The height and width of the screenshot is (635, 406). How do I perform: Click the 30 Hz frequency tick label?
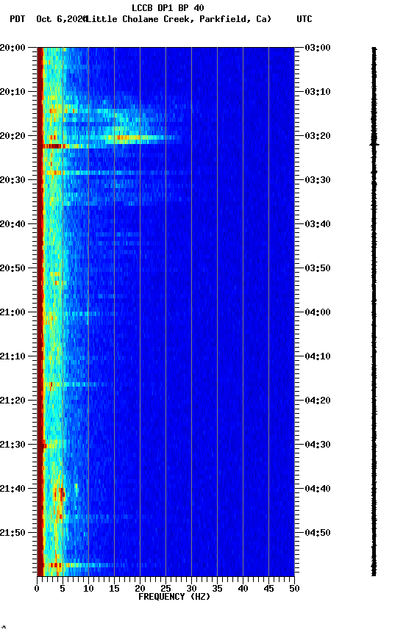[191, 589]
